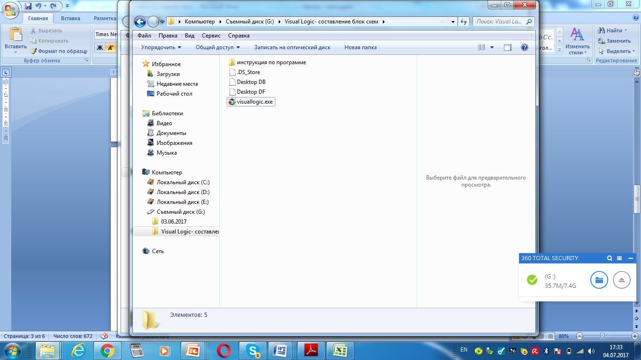Click the Back arrow in Explorer
The image size is (641, 360).
(139, 22)
